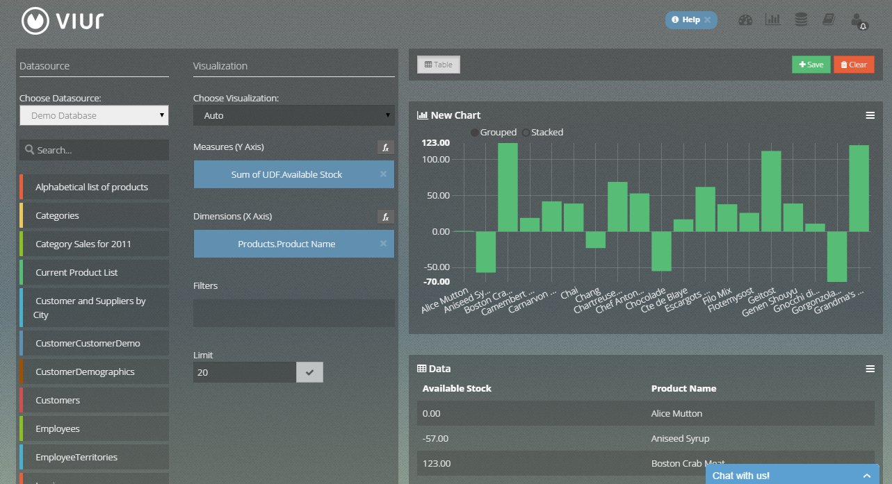Viewport: 892px width, 484px height.
Task: Select the Employees table
Action: point(94,428)
